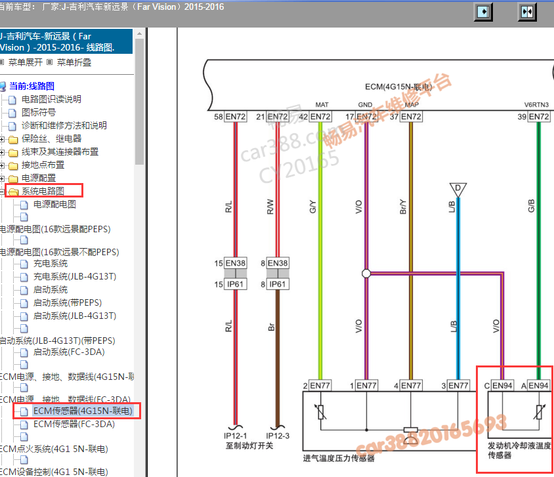The image size is (554, 477).
Task: Expand the 电源配置 folder
Action: tap(2, 178)
